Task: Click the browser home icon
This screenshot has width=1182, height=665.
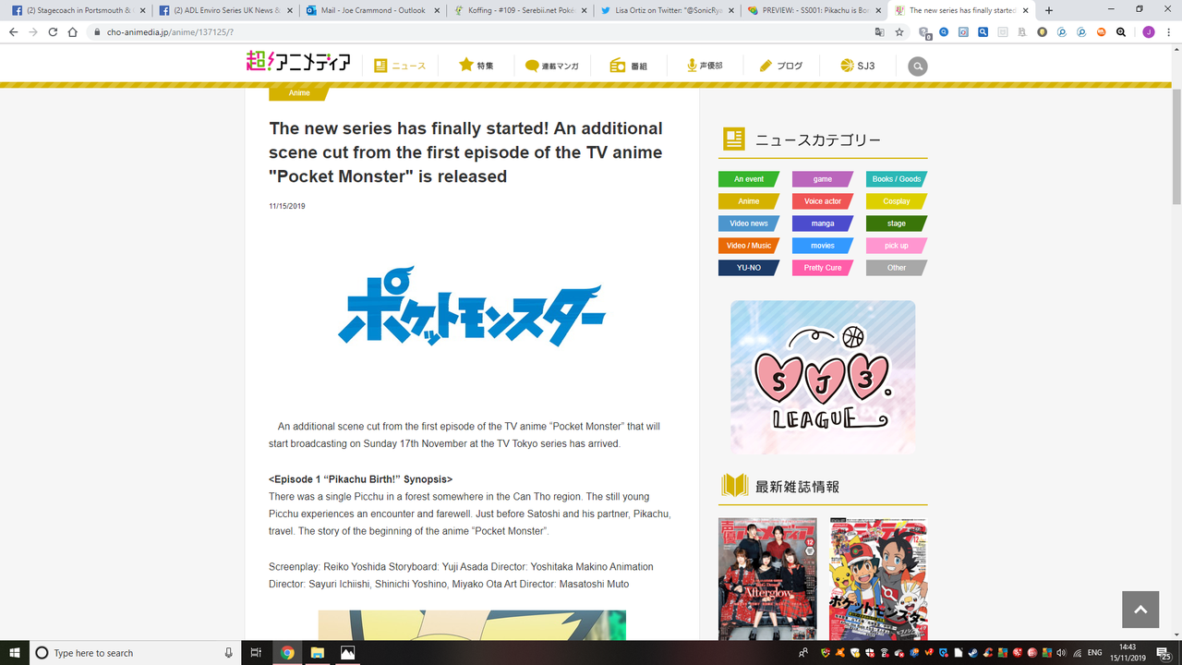Action: tap(73, 31)
